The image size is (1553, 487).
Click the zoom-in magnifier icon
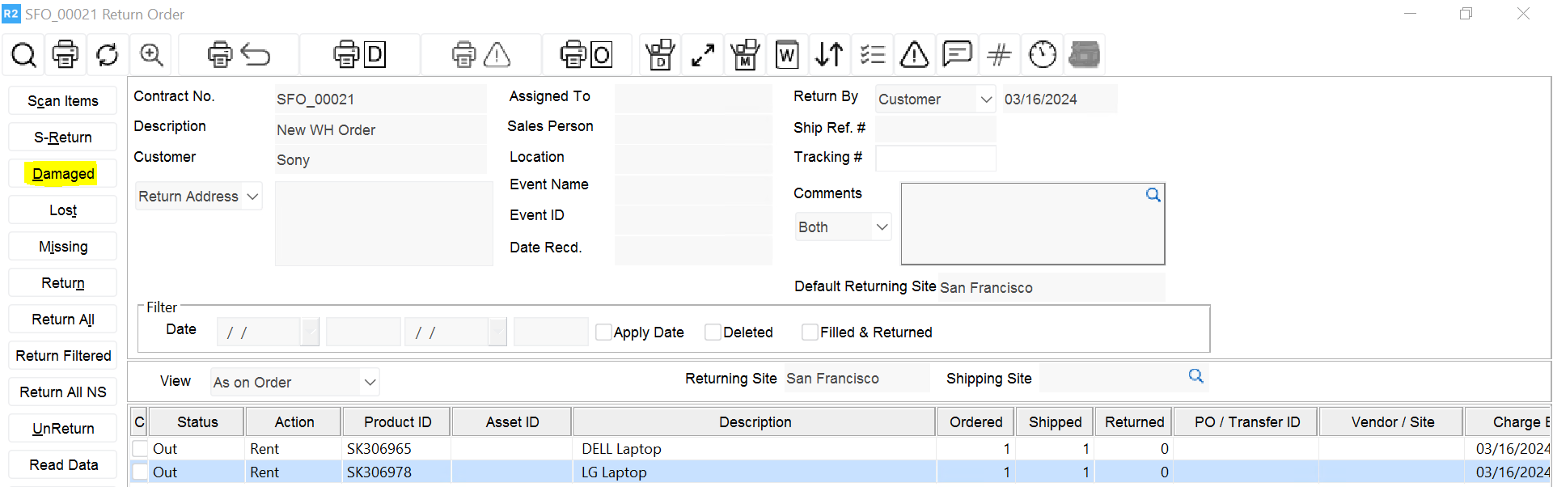coord(151,55)
